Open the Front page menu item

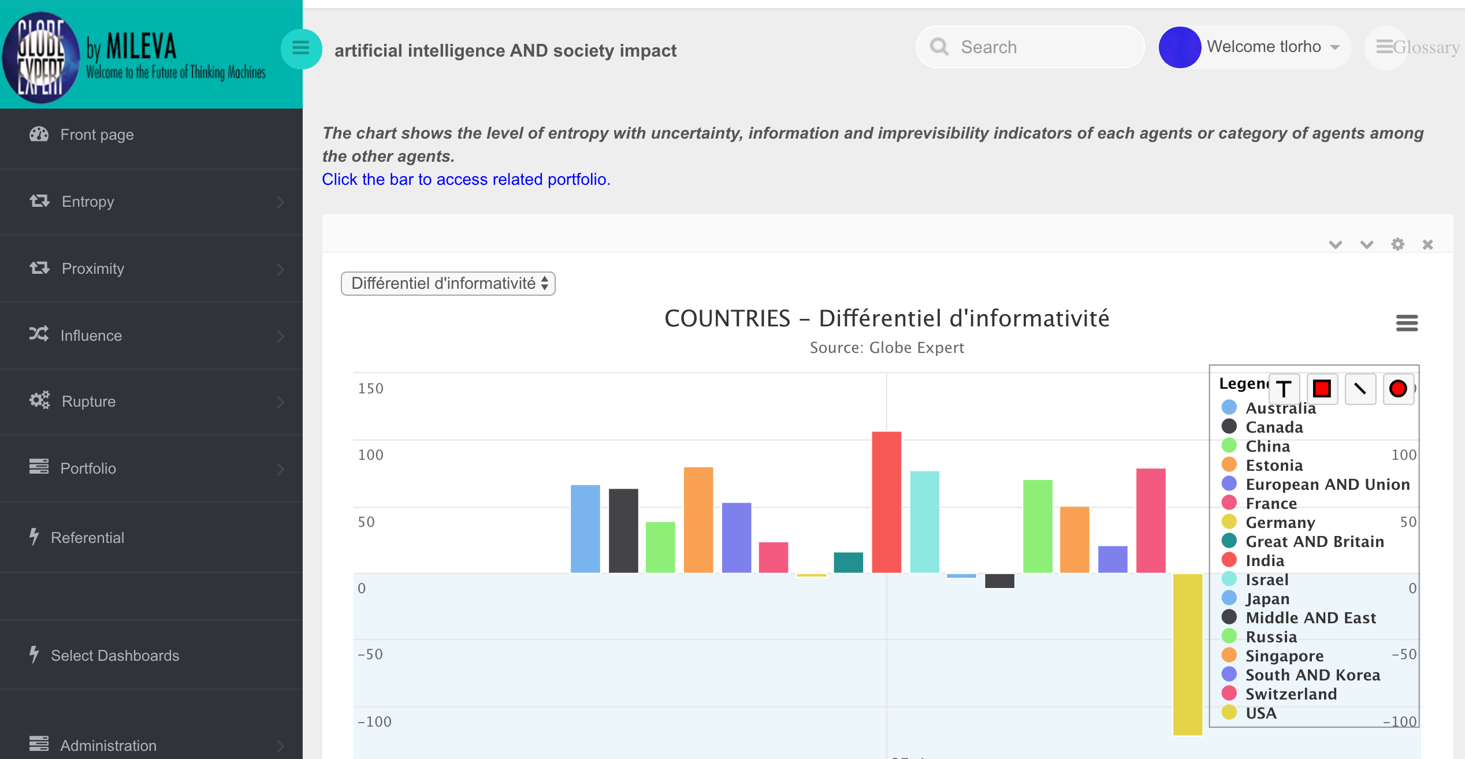(97, 135)
